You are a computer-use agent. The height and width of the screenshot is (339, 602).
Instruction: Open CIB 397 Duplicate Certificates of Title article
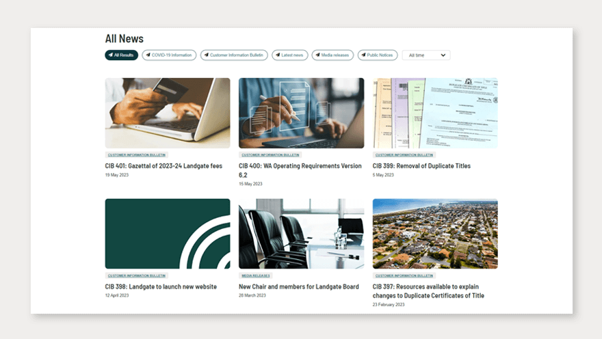coord(428,291)
